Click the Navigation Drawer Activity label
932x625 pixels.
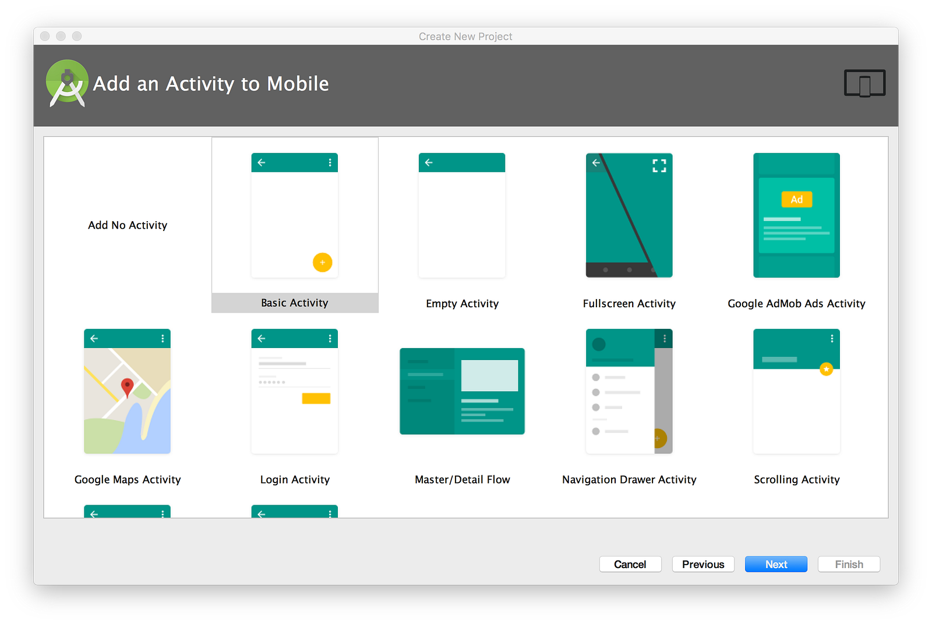tap(629, 480)
